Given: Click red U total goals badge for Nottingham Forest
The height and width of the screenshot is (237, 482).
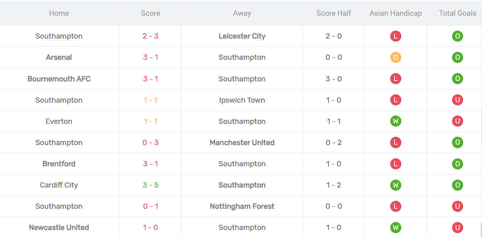Looking at the screenshot, I should 457,206.
